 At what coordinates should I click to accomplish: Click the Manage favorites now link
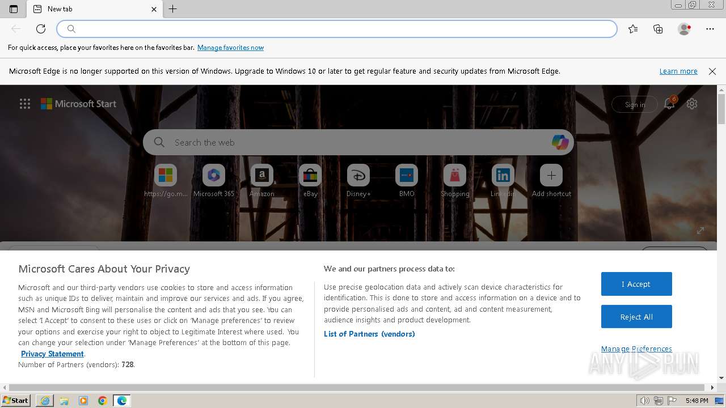[x=230, y=48]
